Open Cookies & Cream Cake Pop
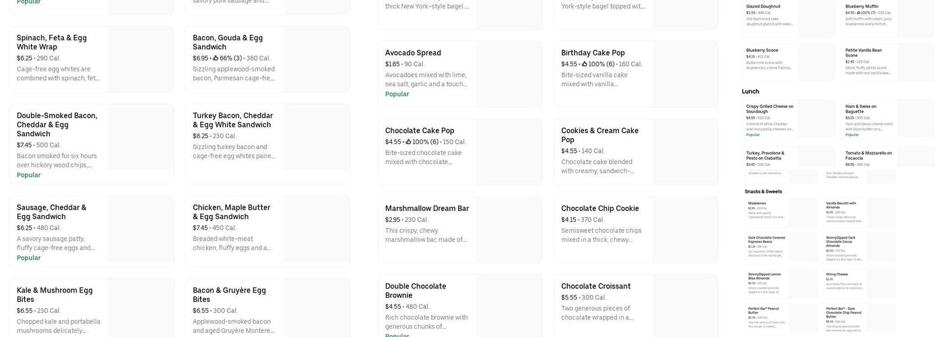Image resolution: width=943 pixels, height=337 pixels. 599,135
